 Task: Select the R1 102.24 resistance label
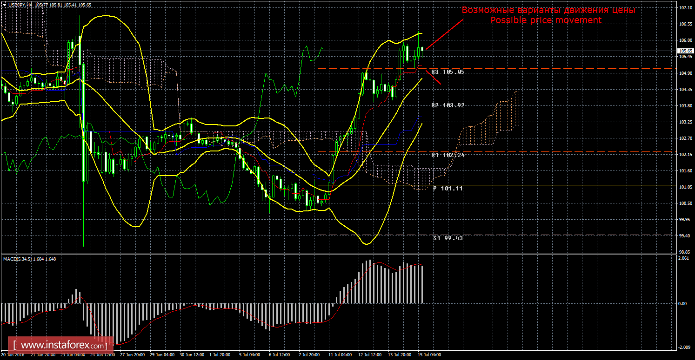(x=448, y=155)
